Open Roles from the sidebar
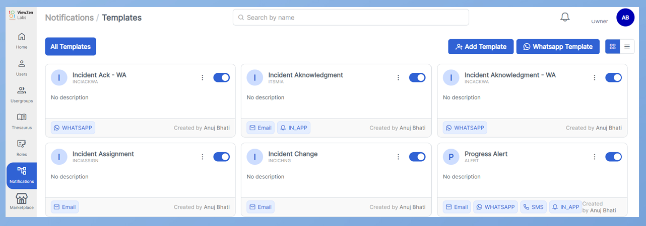 (21, 148)
